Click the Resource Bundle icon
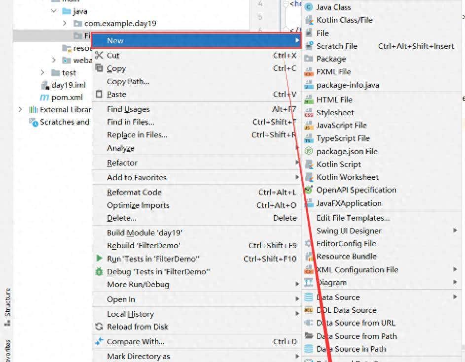 [309, 257]
